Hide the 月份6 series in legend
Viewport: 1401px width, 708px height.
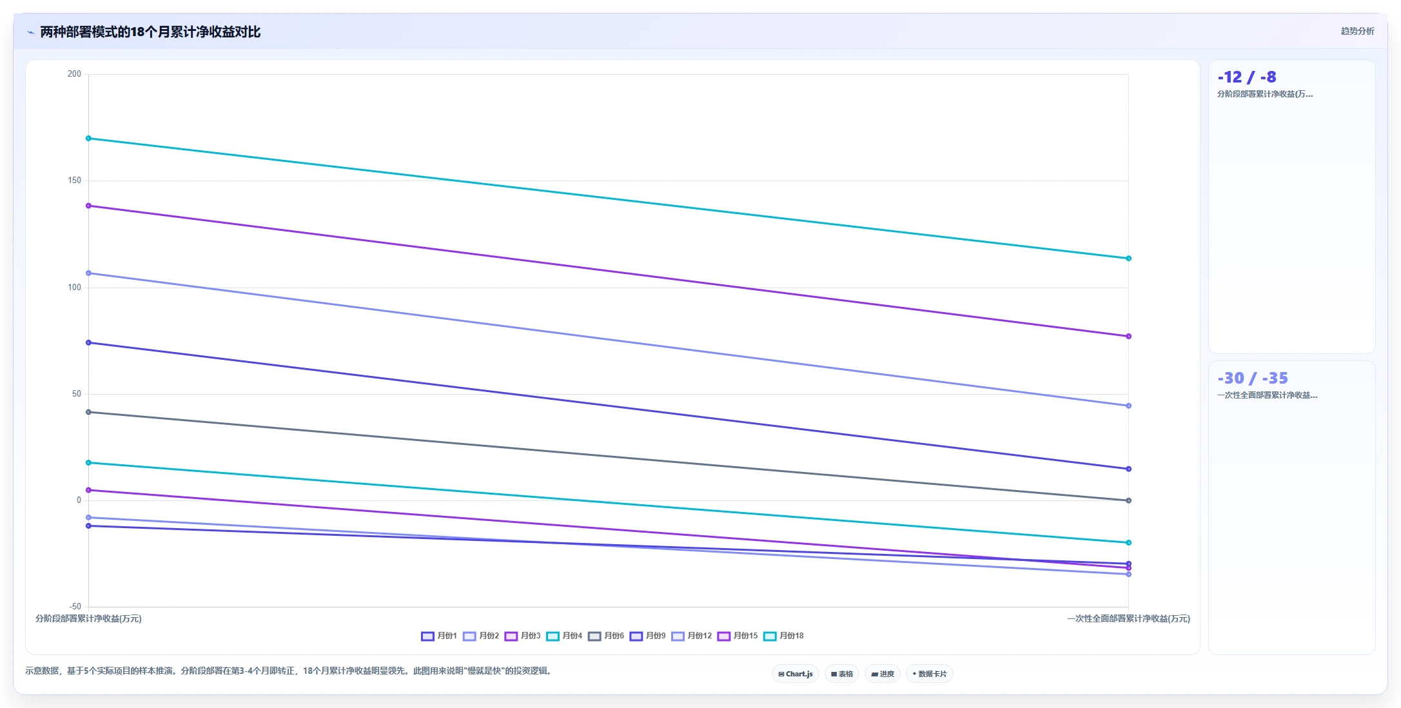point(606,636)
